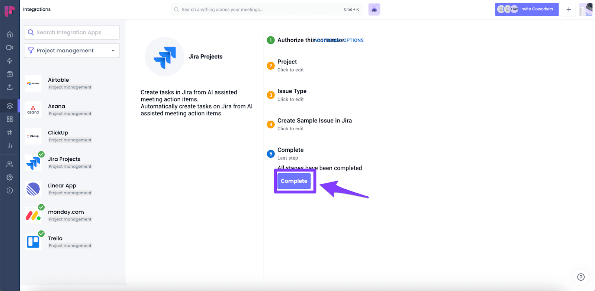Open the Project management filter dropdown
Viewport: 595px width, 291px height.
[72, 50]
